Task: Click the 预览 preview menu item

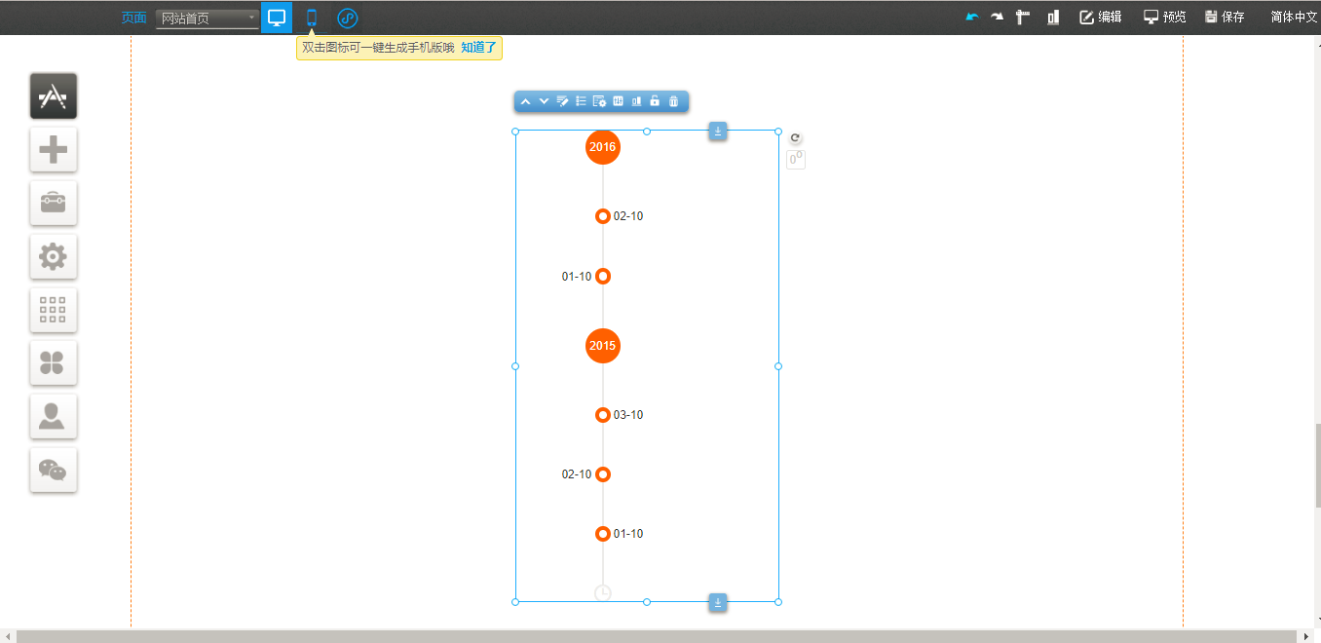Action: pos(1165,17)
